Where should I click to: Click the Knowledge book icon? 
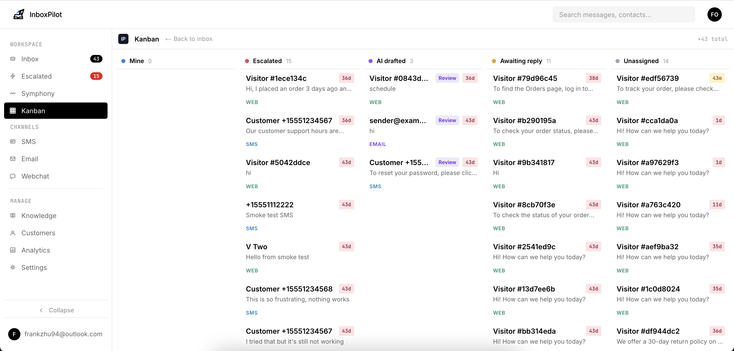(13, 216)
